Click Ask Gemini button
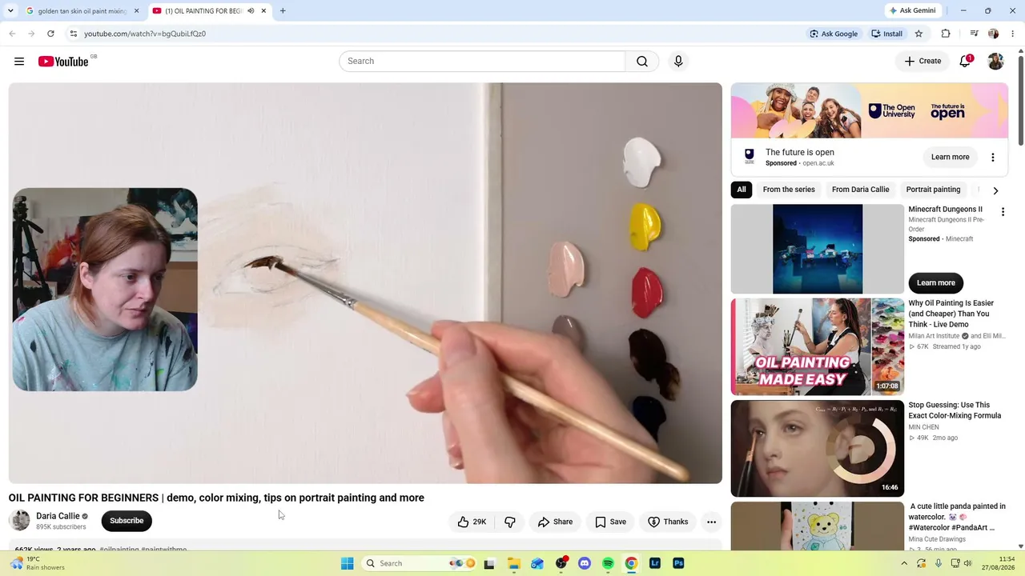Image resolution: width=1025 pixels, height=576 pixels. click(912, 11)
